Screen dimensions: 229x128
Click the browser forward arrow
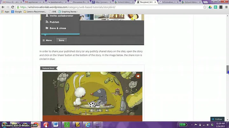tap(8, 7)
